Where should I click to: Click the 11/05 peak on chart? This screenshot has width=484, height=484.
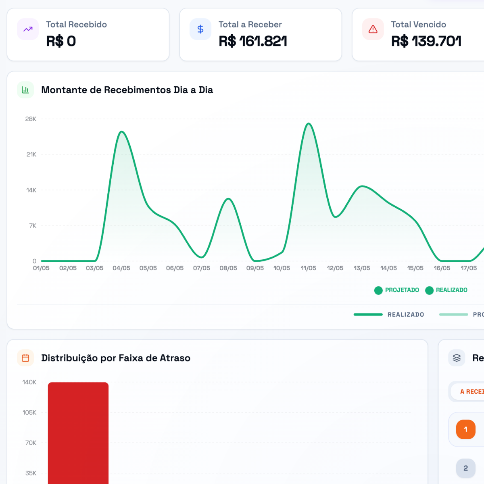pos(309,124)
